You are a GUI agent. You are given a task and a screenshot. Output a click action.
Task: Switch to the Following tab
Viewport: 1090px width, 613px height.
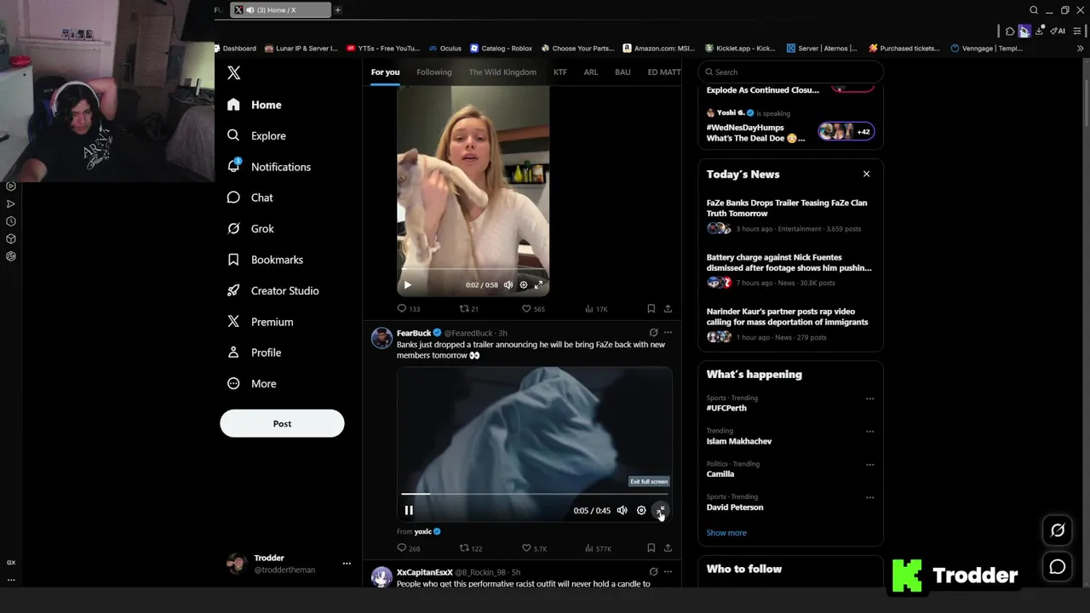pos(434,72)
